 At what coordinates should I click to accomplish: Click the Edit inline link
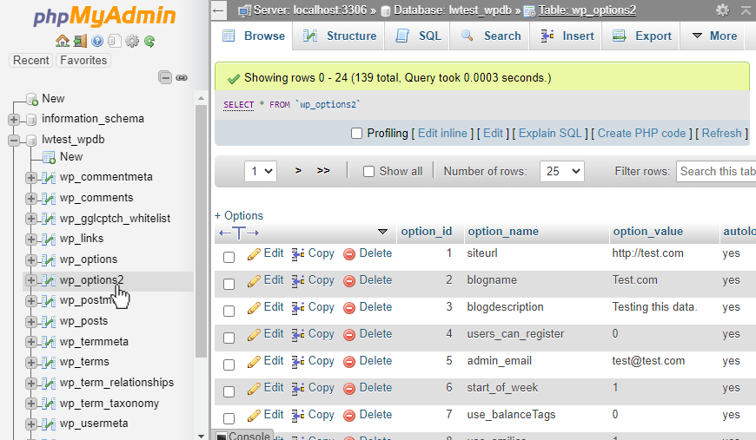point(442,134)
